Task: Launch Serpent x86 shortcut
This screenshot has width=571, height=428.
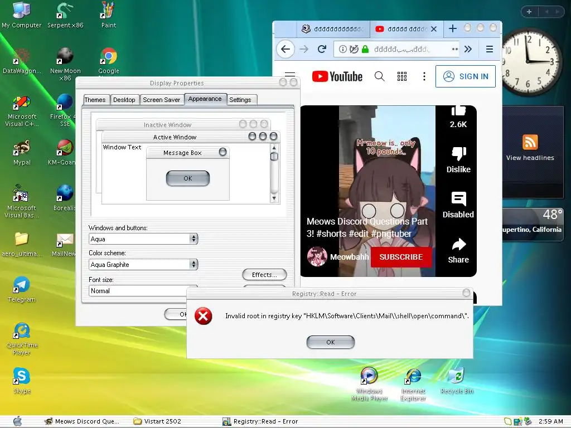Action: tap(65, 15)
